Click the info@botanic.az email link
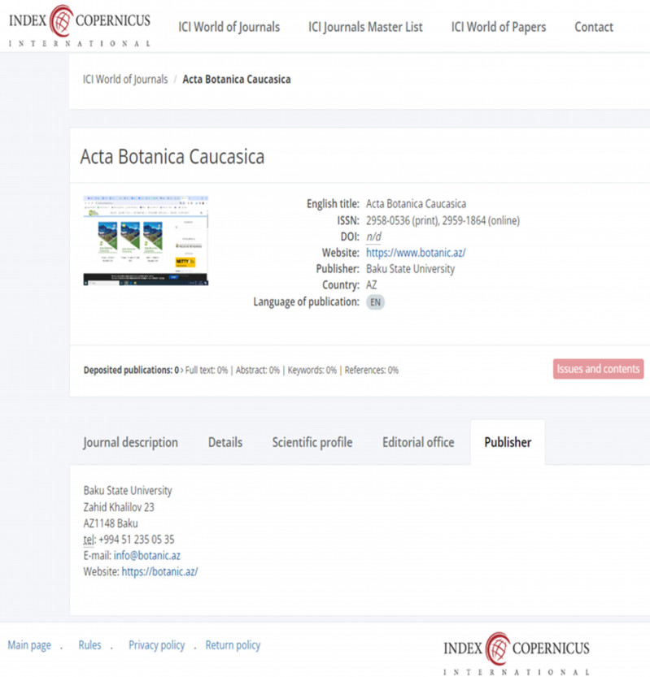This screenshot has height=677, width=650. click(146, 556)
